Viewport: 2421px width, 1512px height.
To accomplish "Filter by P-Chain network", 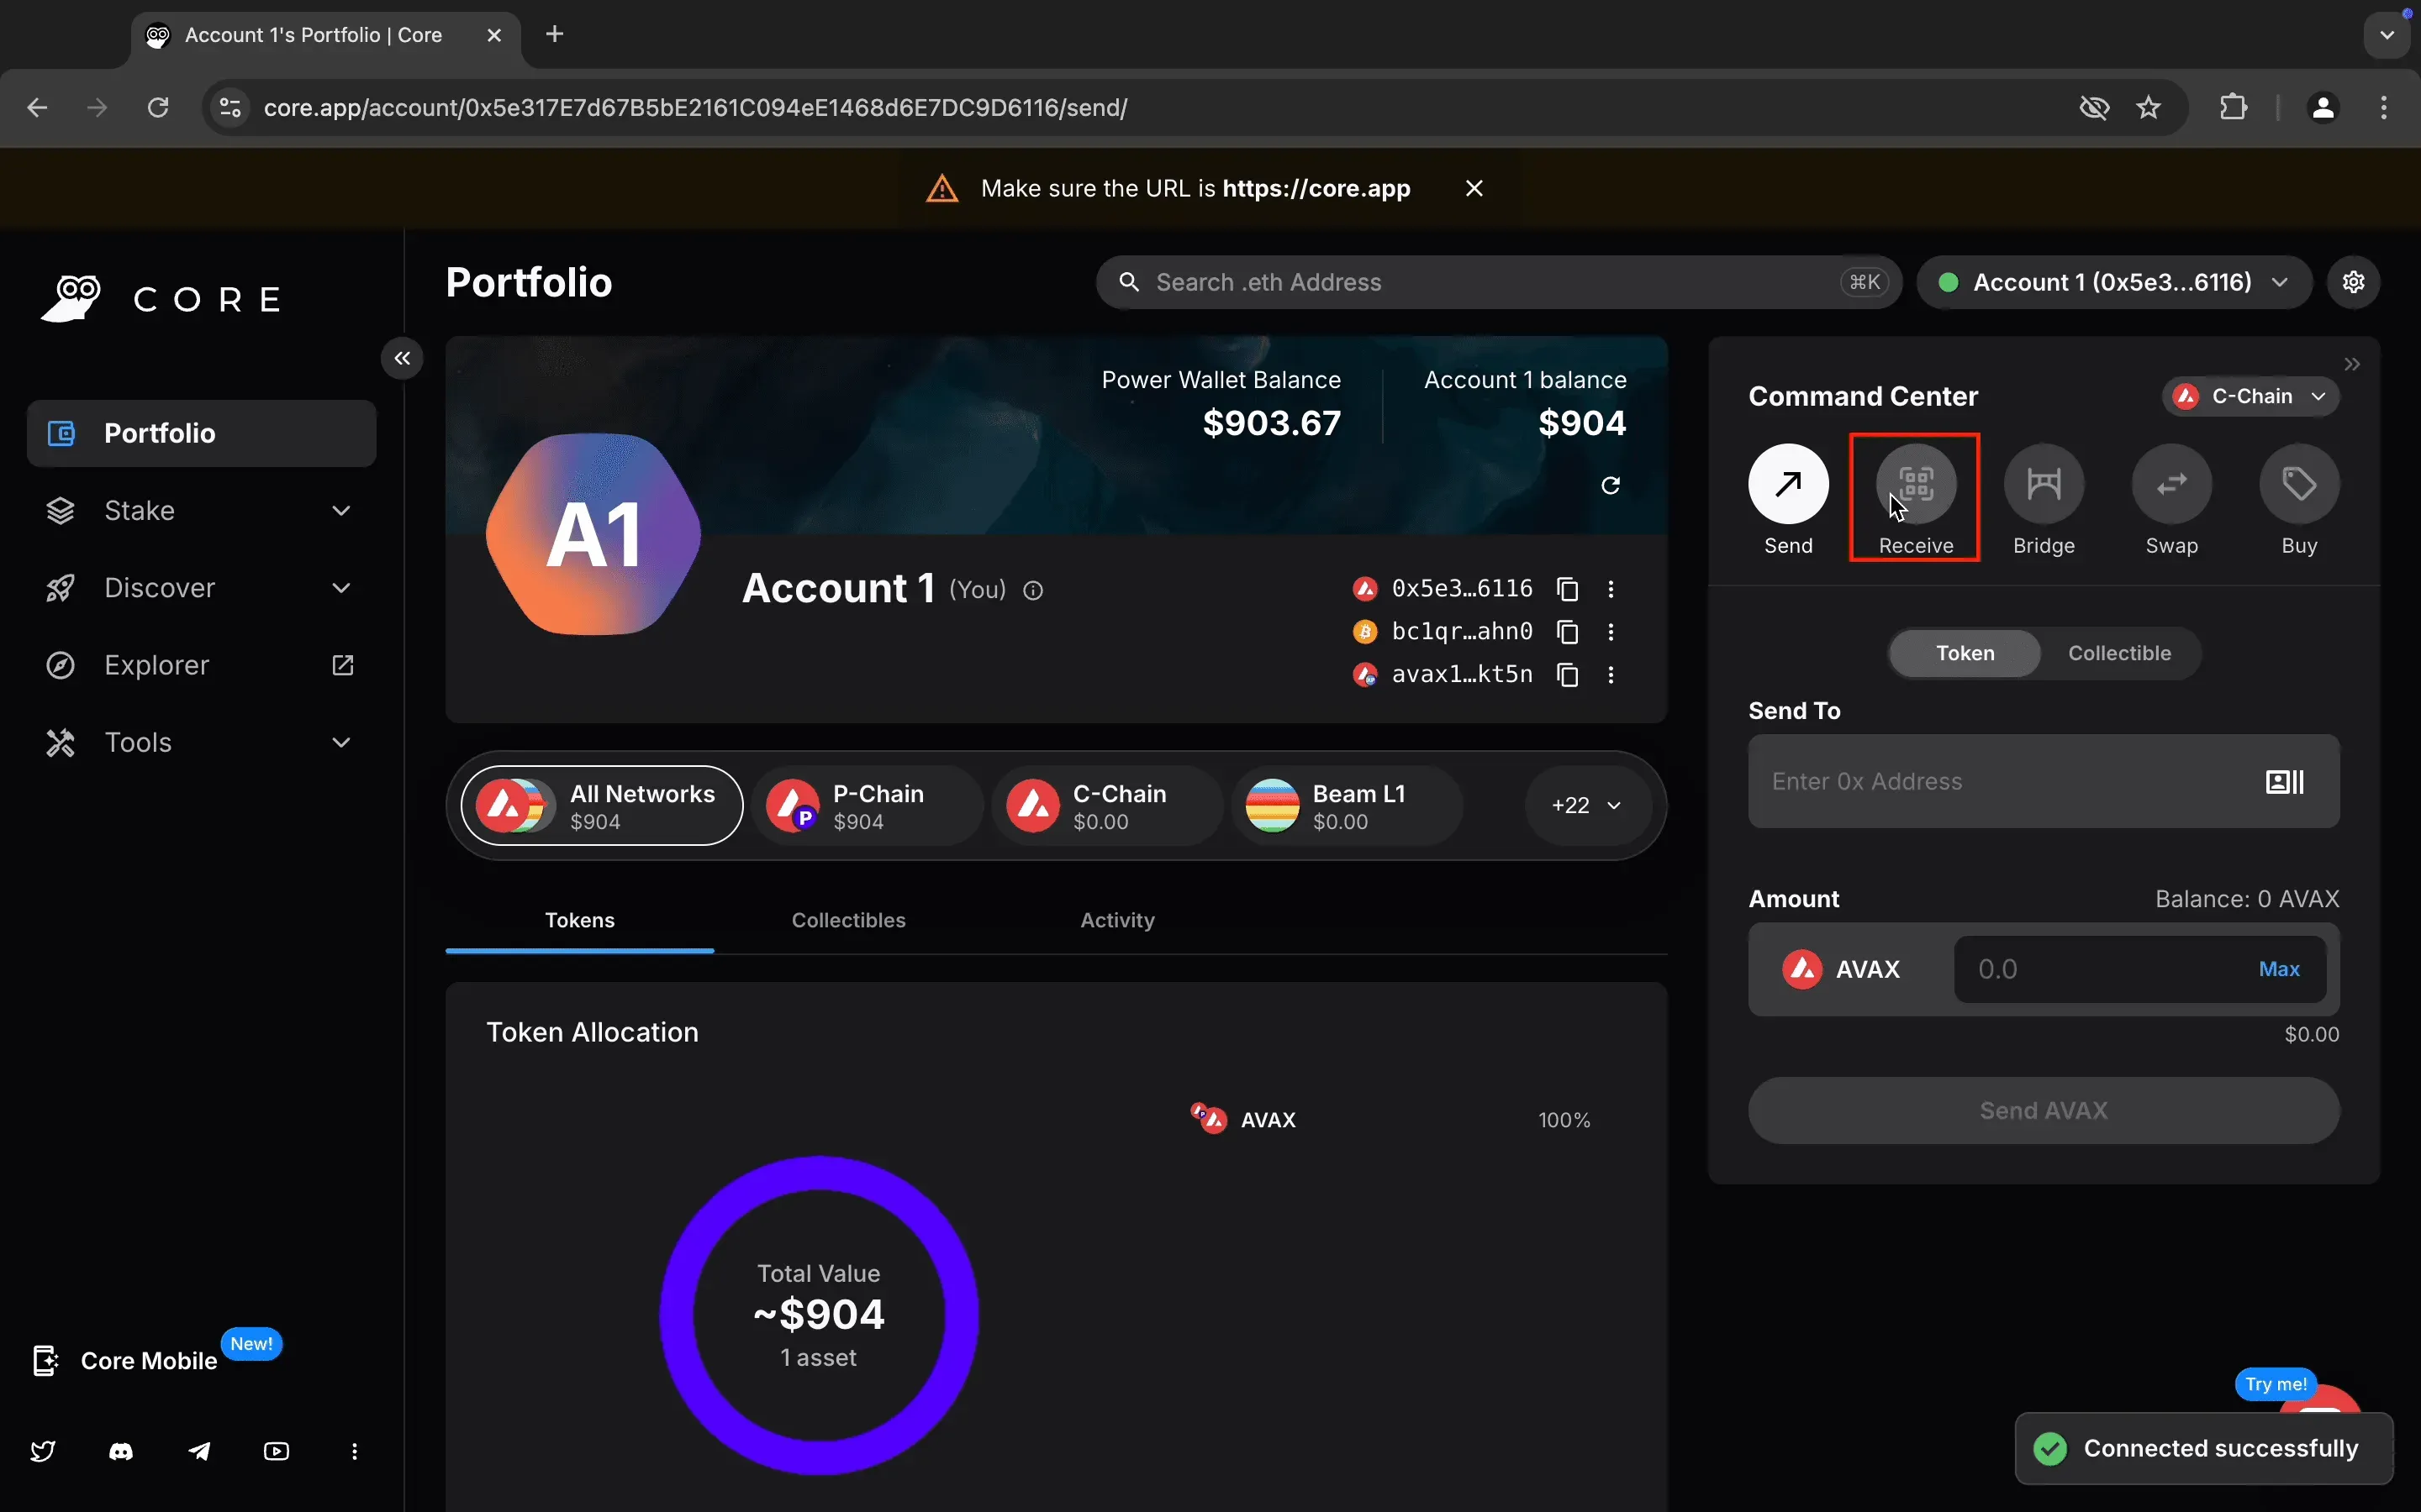I will 867,806.
